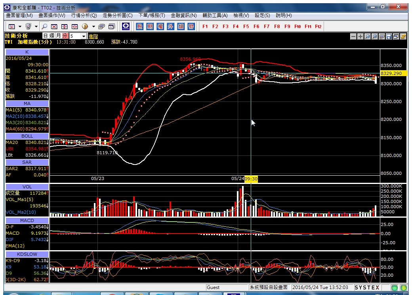The image size is (412, 295).
Task: Open the 走勢分析圖(C) menu
Action: [117, 15]
